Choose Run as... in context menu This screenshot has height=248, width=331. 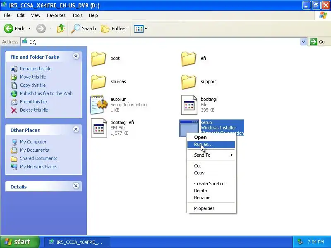click(x=211, y=144)
